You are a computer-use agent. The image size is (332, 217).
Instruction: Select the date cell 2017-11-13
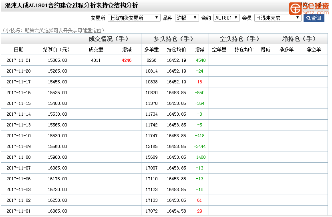(19, 125)
